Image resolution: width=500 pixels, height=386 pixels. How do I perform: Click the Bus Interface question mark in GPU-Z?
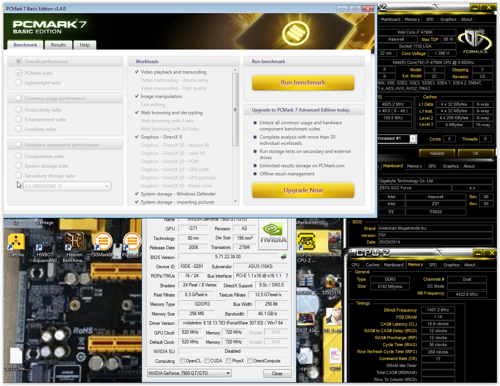[287, 276]
